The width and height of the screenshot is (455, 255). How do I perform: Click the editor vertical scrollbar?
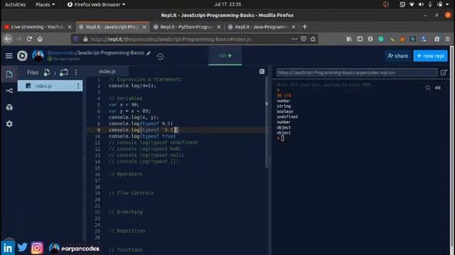(x=267, y=123)
